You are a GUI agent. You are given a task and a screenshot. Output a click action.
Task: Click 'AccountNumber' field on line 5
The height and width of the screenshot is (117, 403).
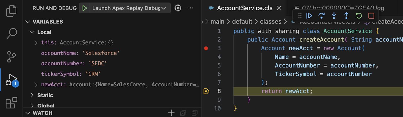tap(297, 66)
